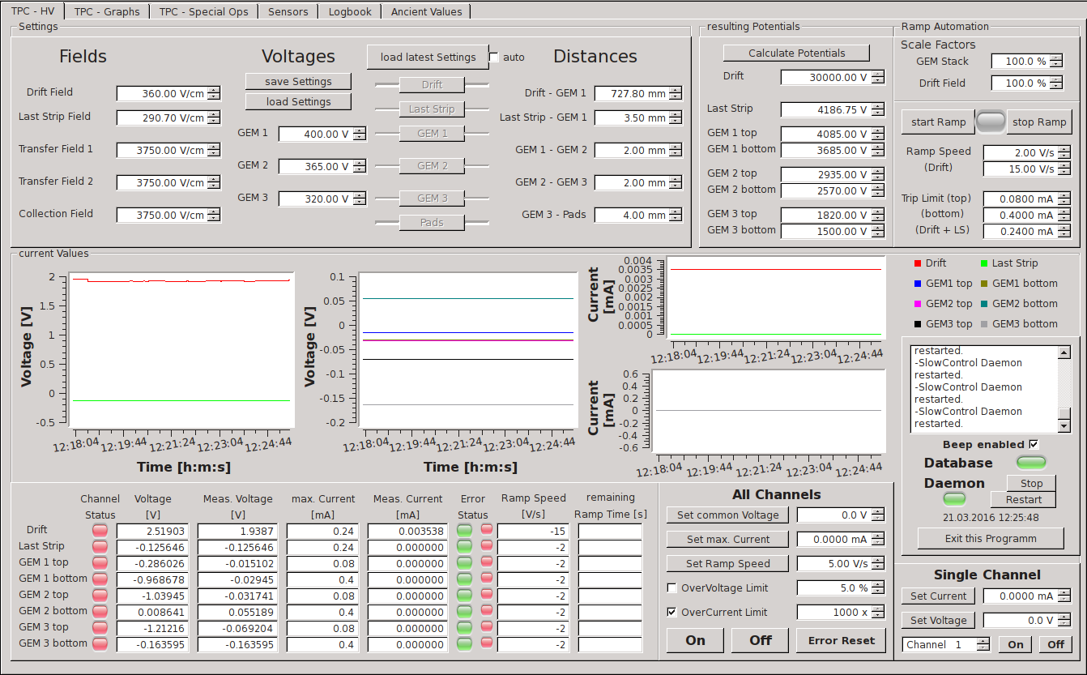Click the OverCurrent Limit value stepper
This screenshot has height=675, width=1087.
[x=878, y=612]
